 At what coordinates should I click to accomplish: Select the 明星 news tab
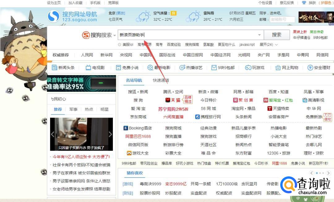(x=105, y=109)
